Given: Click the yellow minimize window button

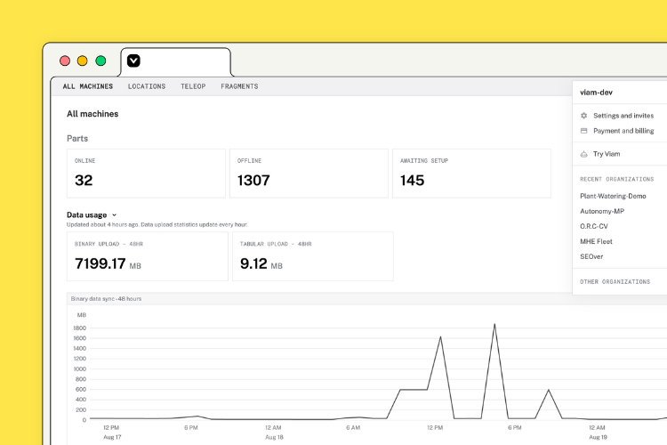Looking at the screenshot, I should pyautogui.click(x=83, y=61).
